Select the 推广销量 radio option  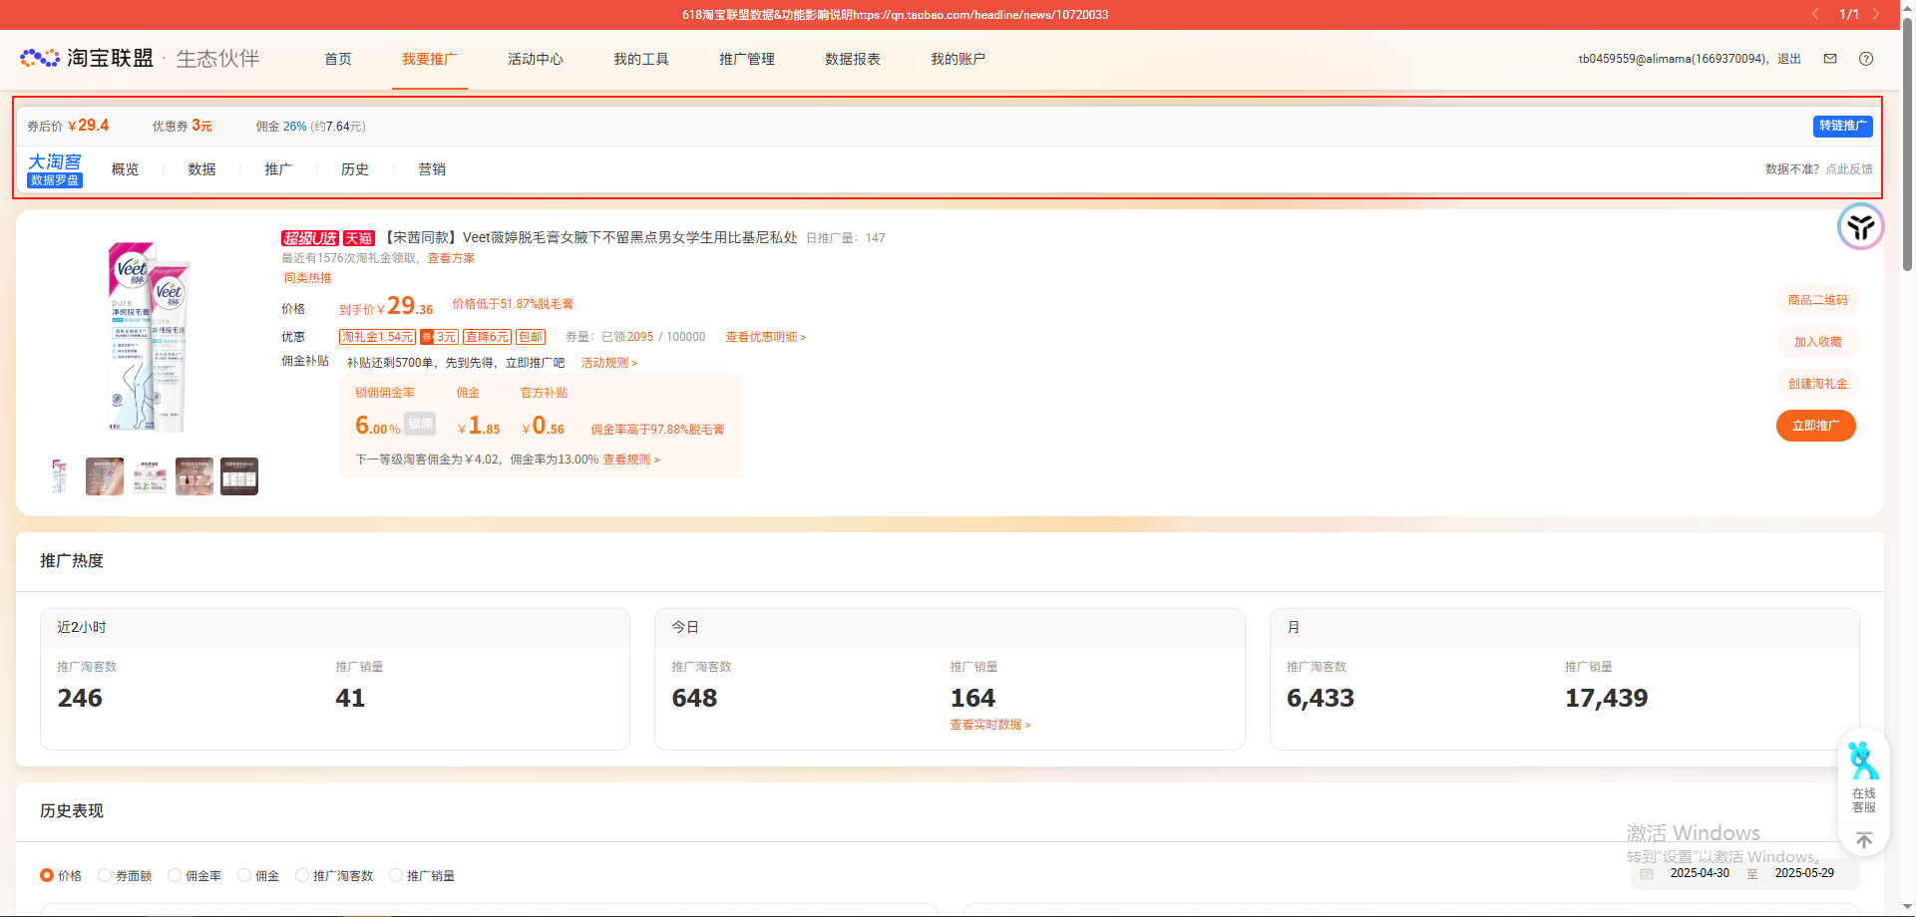(x=396, y=875)
